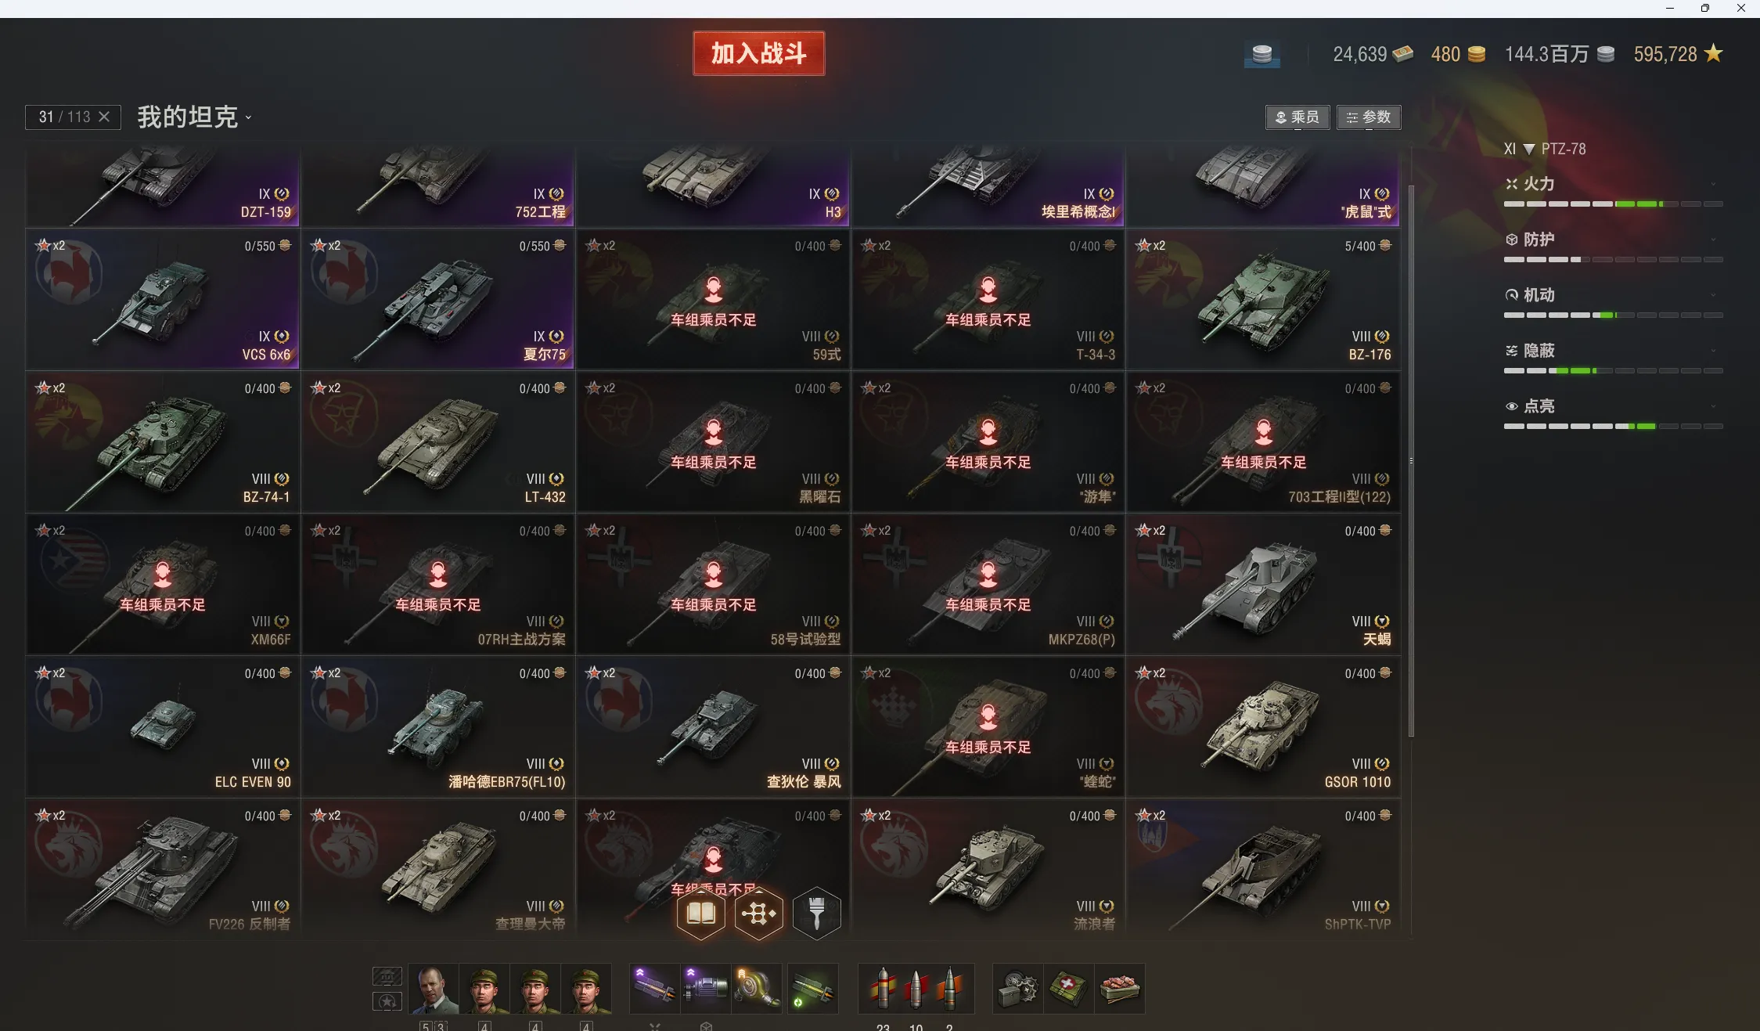Image resolution: width=1760 pixels, height=1031 pixels.
Task: Click the medkit consumable icon
Action: point(1067,989)
